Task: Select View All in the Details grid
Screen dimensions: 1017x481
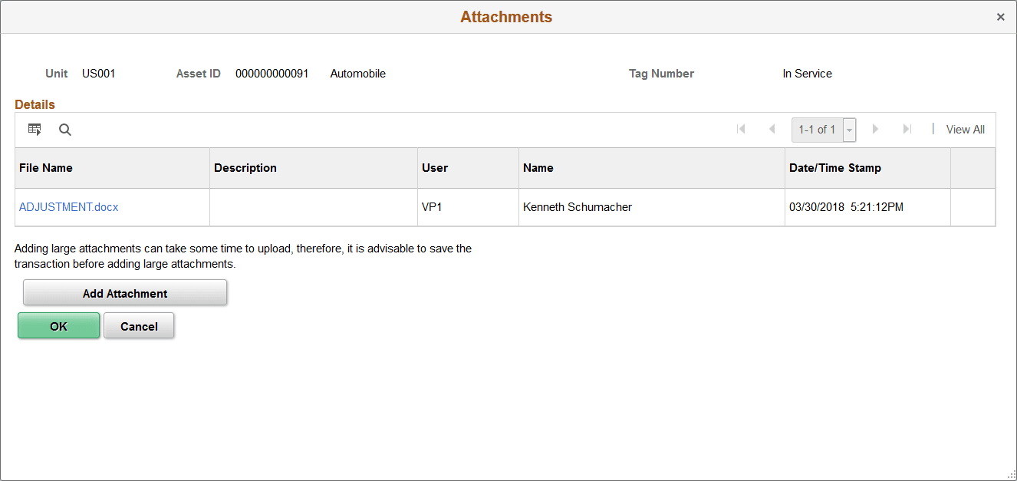Action: 965,129
